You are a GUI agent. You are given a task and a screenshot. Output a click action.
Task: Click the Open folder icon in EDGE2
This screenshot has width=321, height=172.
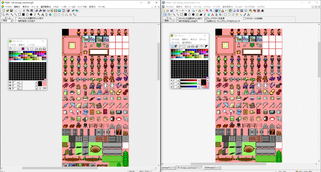[x=167, y=11]
